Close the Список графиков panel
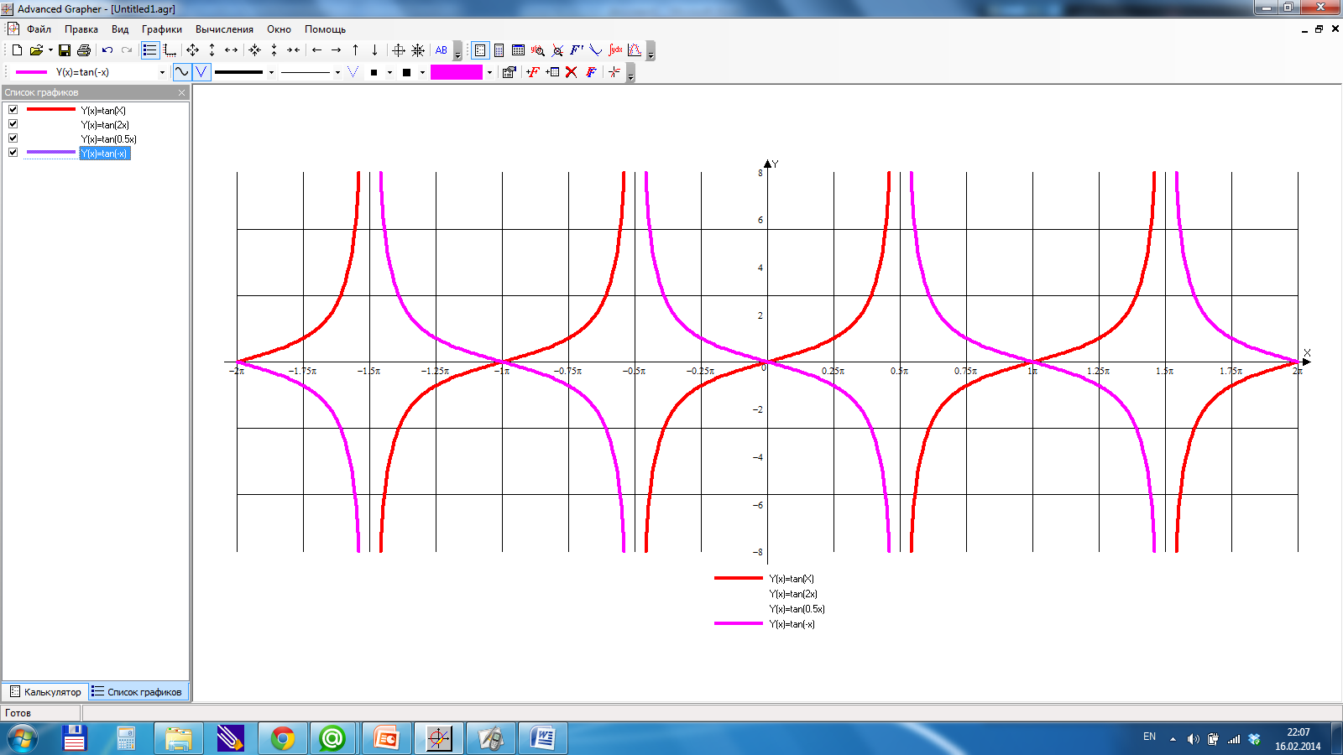 (x=182, y=92)
